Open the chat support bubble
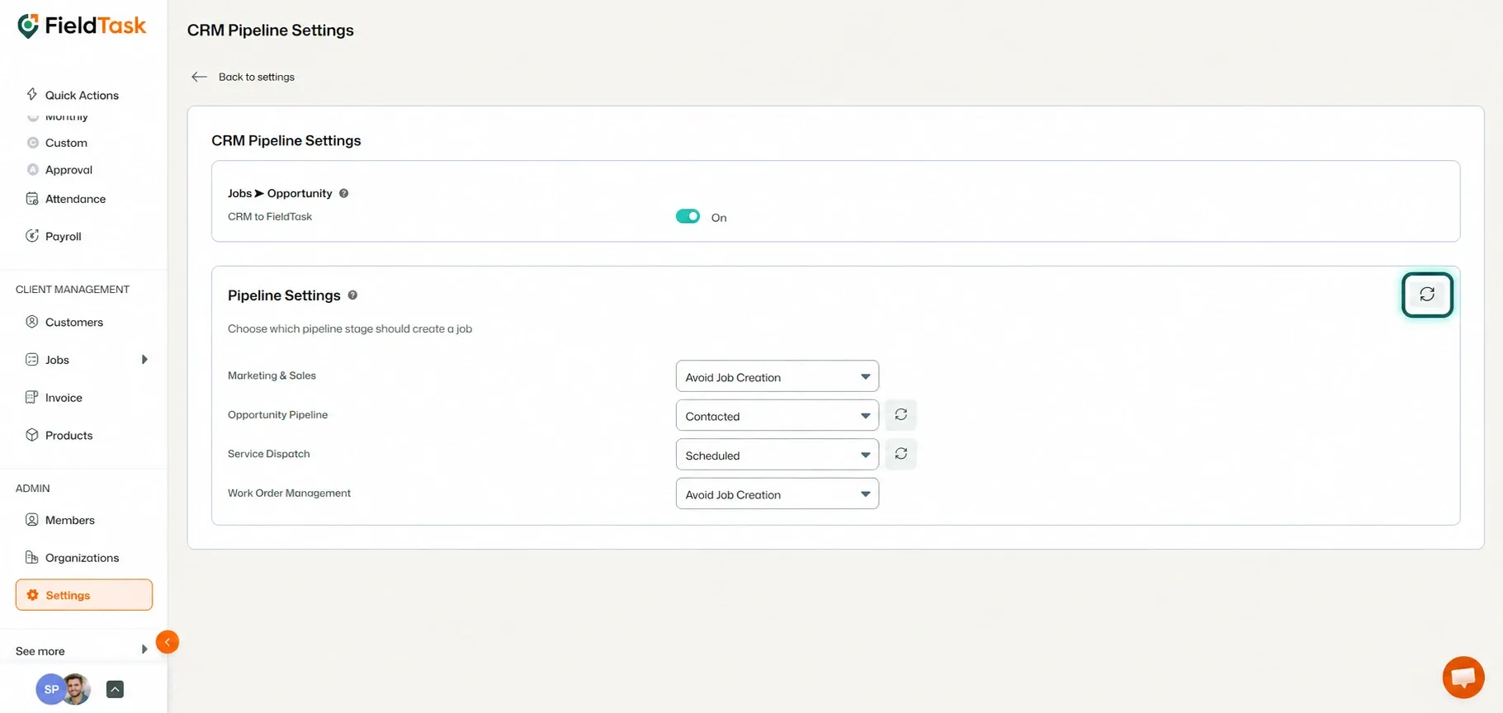Image resolution: width=1503 pixels, height=713 pixels. (x=1463, y=678)
